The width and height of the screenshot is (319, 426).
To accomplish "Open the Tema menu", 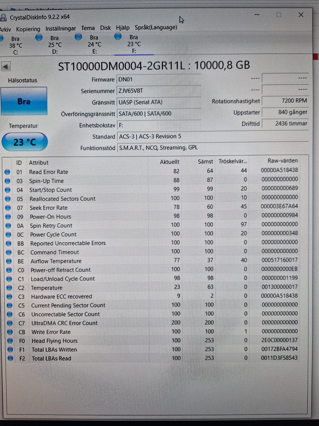I will (88, 28).
